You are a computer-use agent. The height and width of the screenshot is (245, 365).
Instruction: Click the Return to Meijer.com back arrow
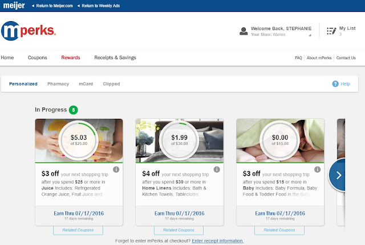(33, 6)
